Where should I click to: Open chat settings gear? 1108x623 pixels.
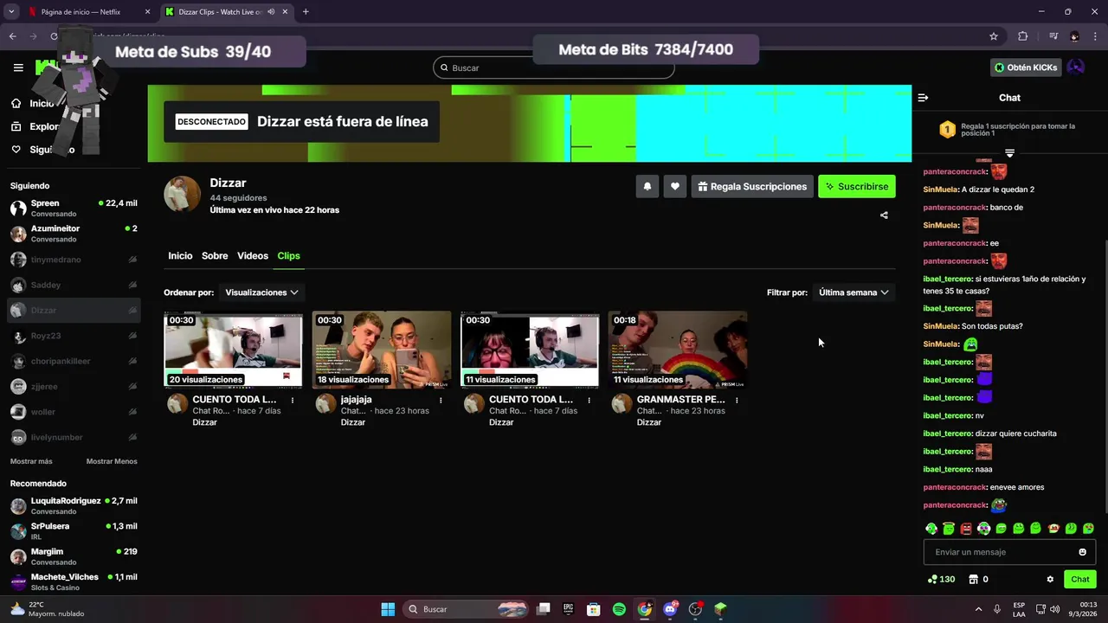point(1050,579)
